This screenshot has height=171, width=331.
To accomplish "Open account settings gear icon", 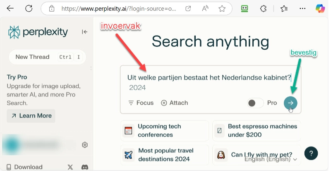I will point(85,145).
